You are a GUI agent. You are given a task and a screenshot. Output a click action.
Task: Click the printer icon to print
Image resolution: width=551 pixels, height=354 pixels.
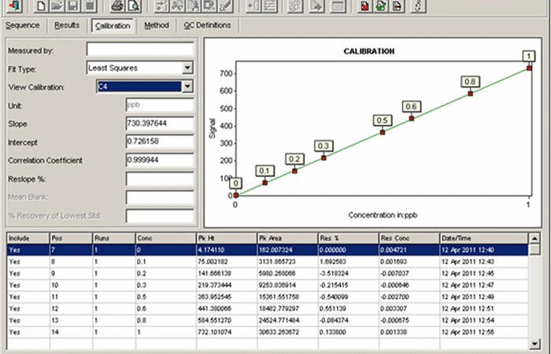[x=116, y=6]
